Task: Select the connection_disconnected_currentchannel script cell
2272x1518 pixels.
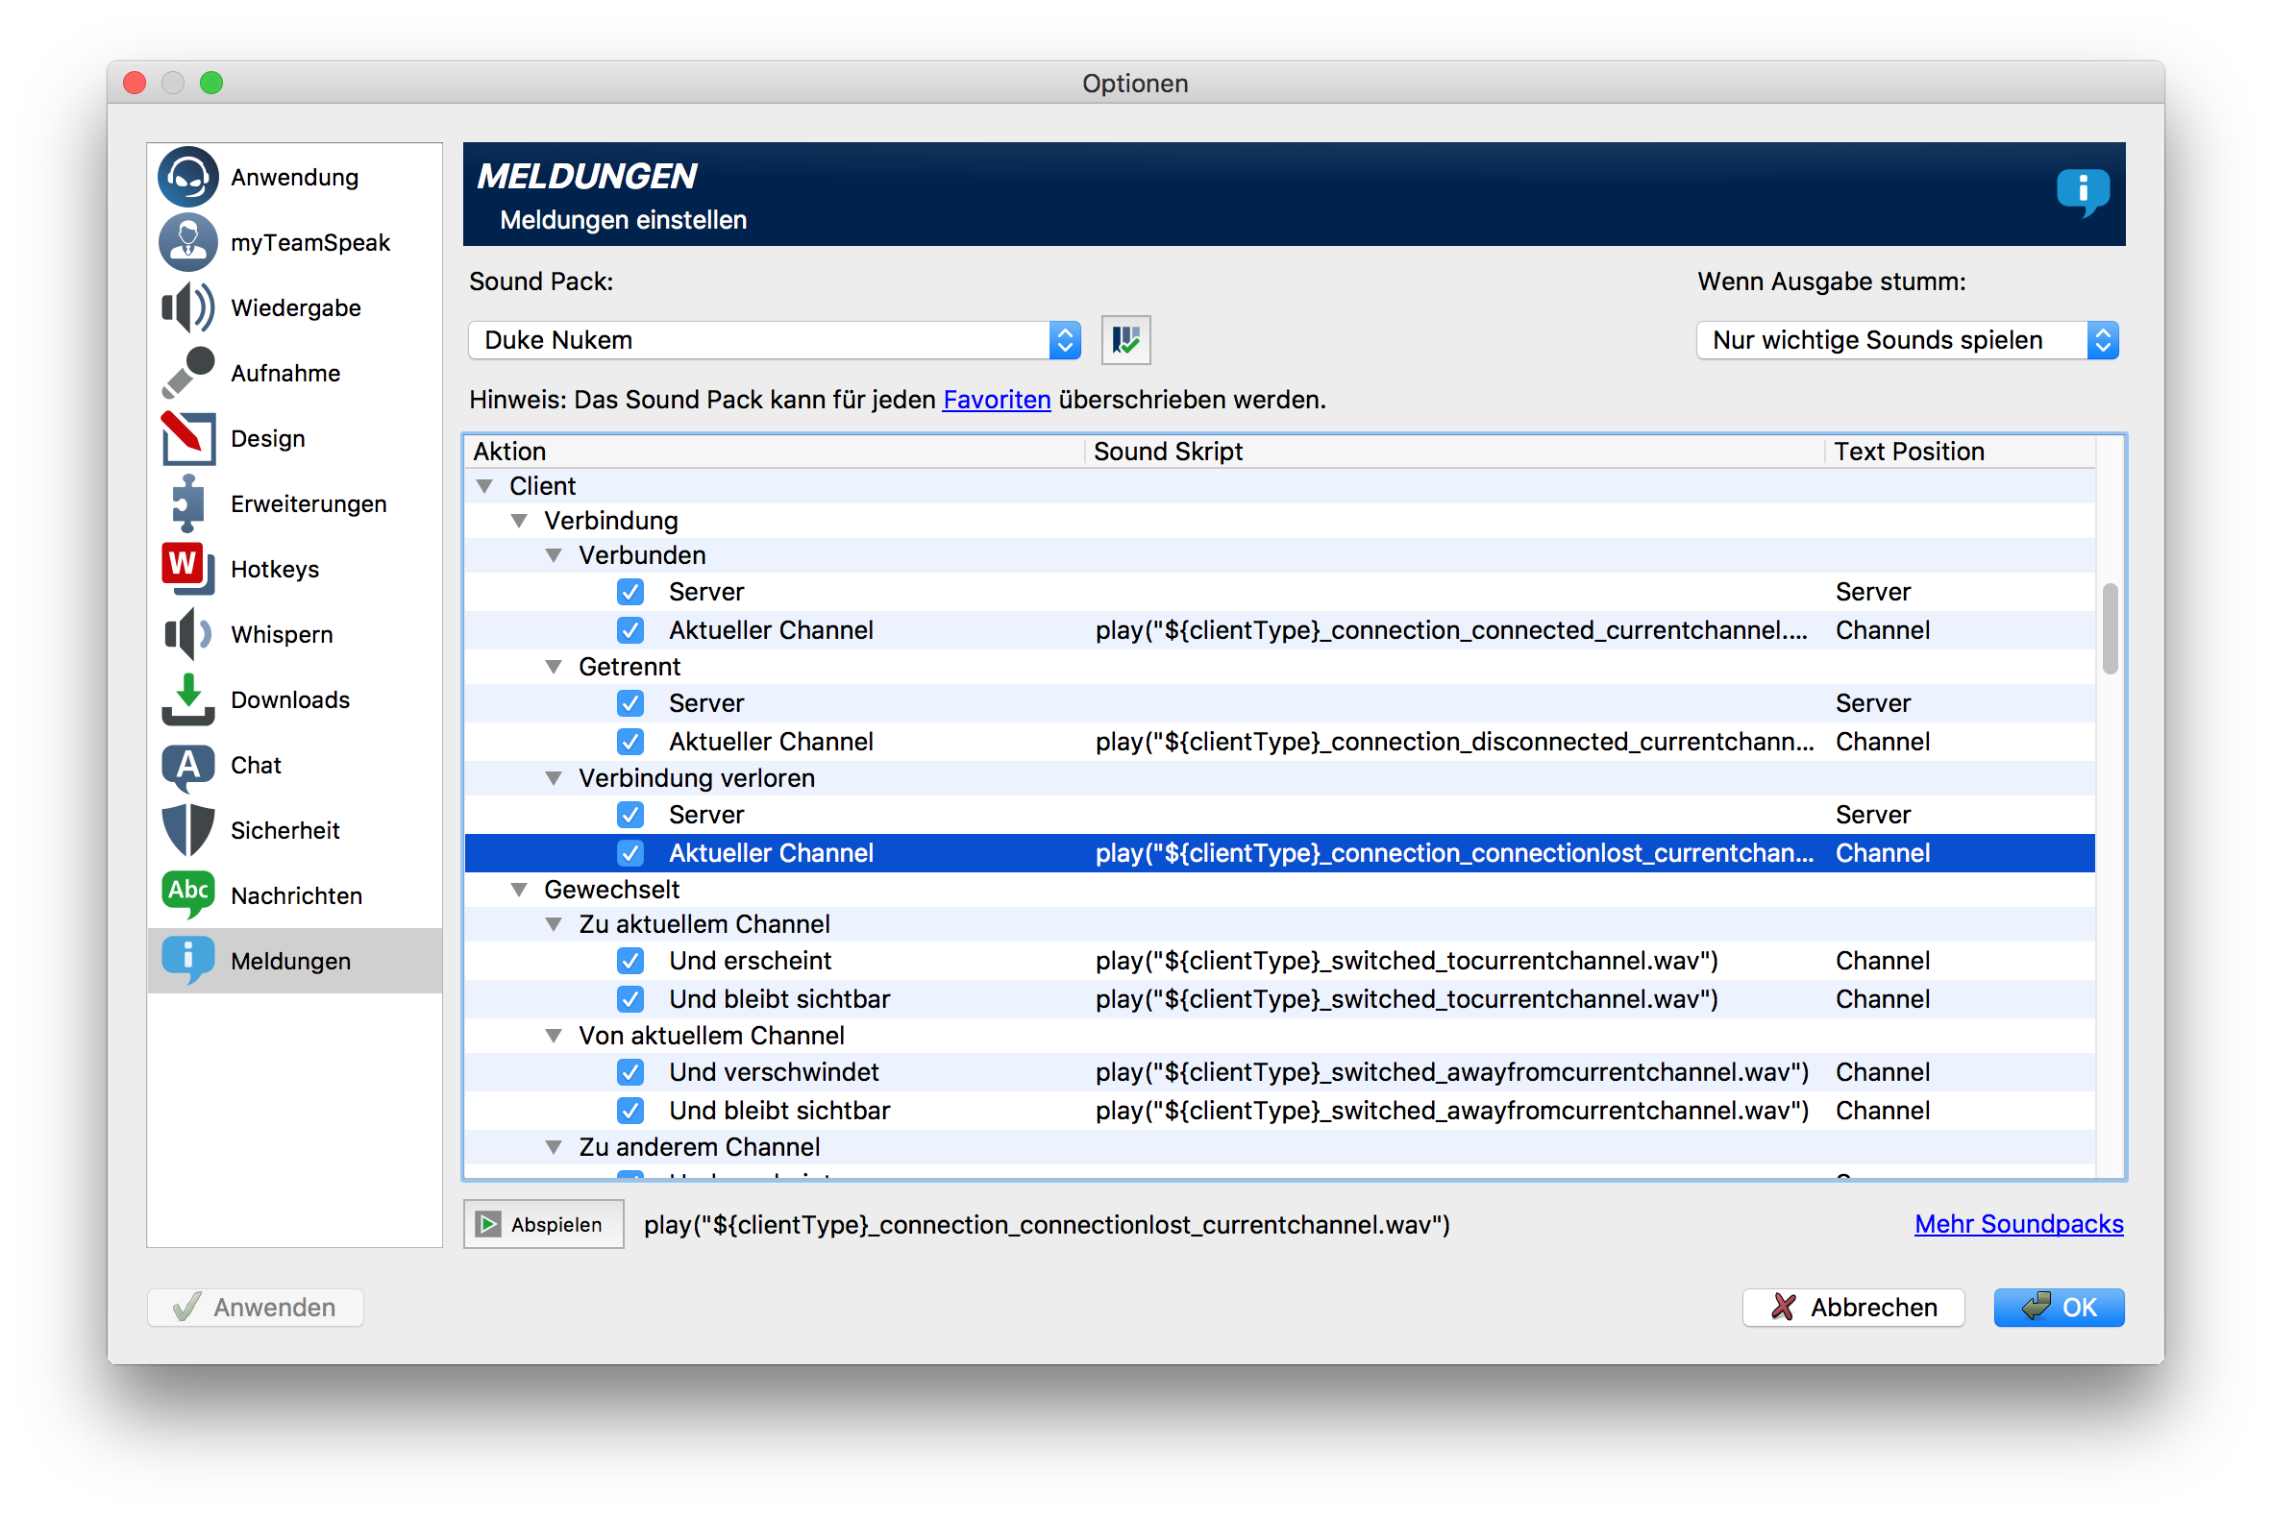Action: click(x=1455, y=742)
